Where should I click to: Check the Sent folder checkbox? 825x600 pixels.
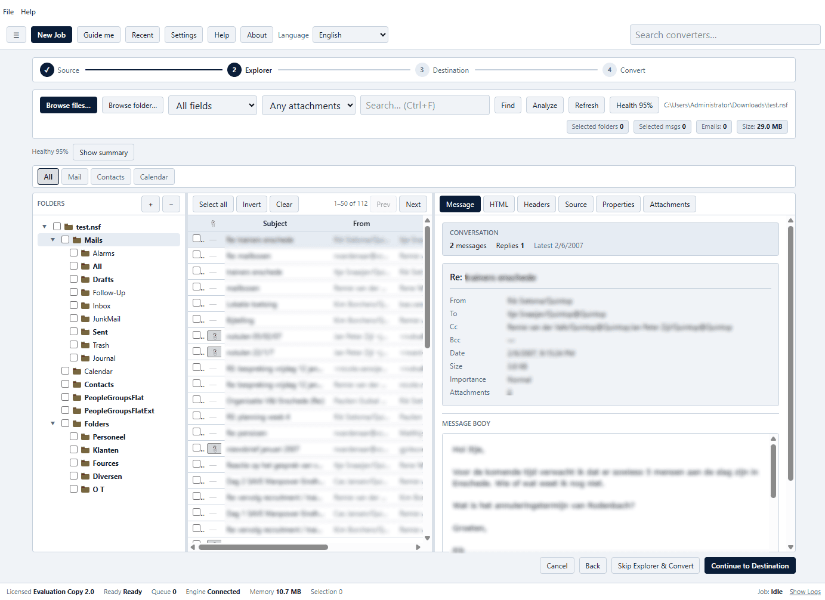coord(74,332)
